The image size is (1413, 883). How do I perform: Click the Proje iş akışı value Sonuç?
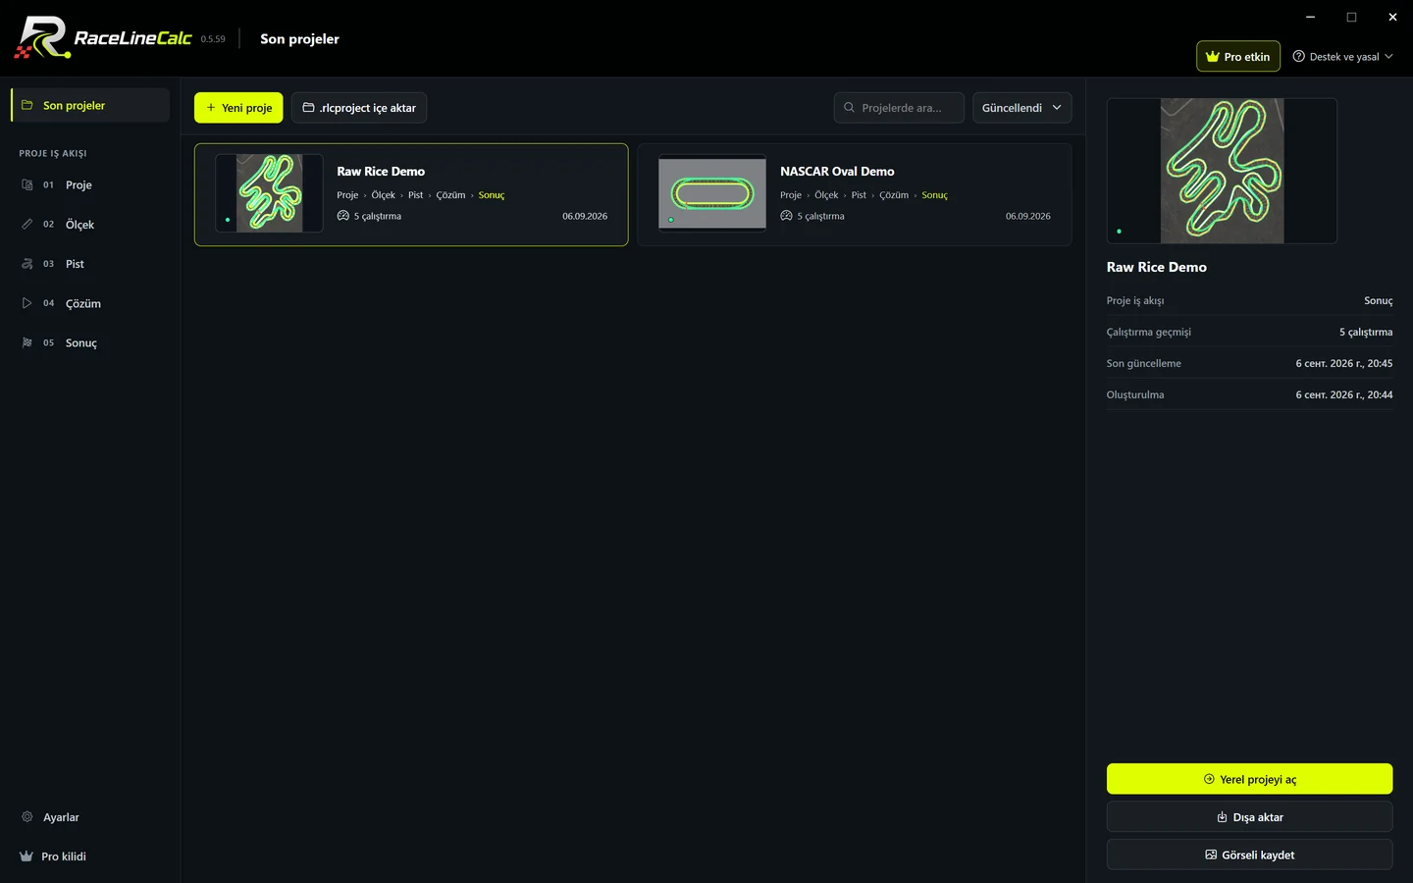click(1379, 300)
